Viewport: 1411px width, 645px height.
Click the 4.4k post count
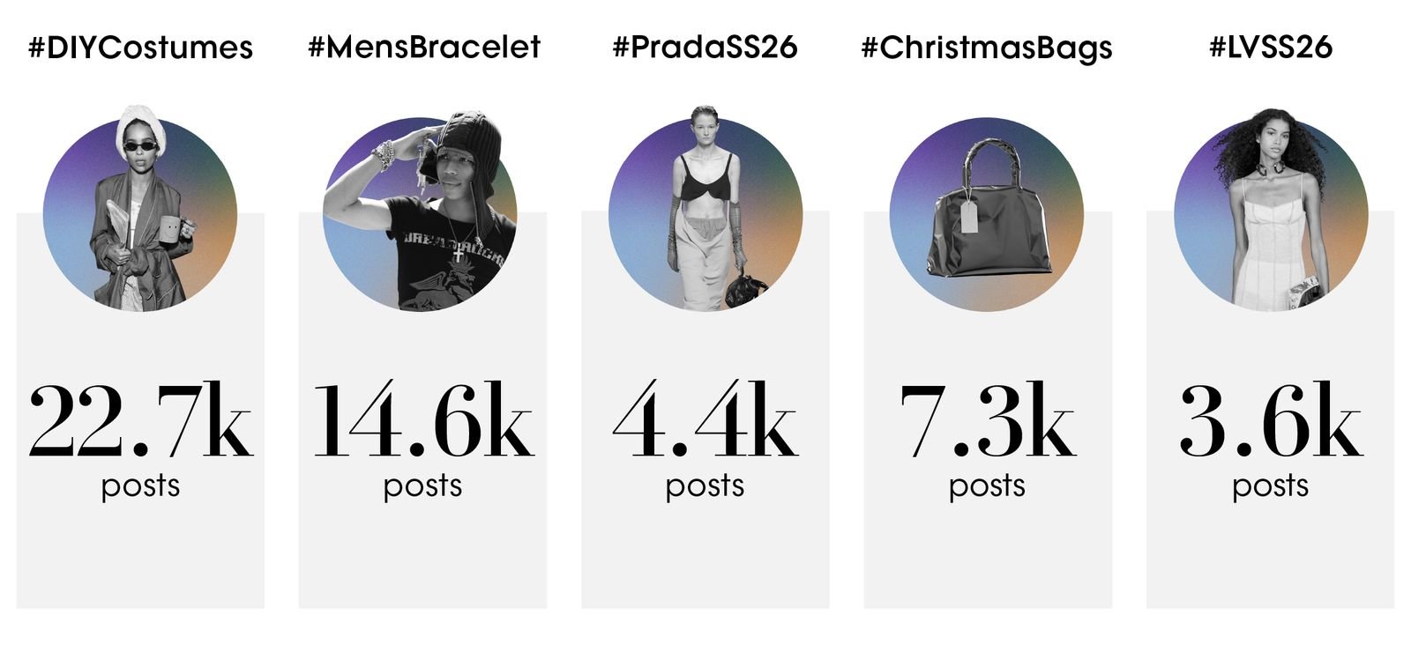pos(705,421)
